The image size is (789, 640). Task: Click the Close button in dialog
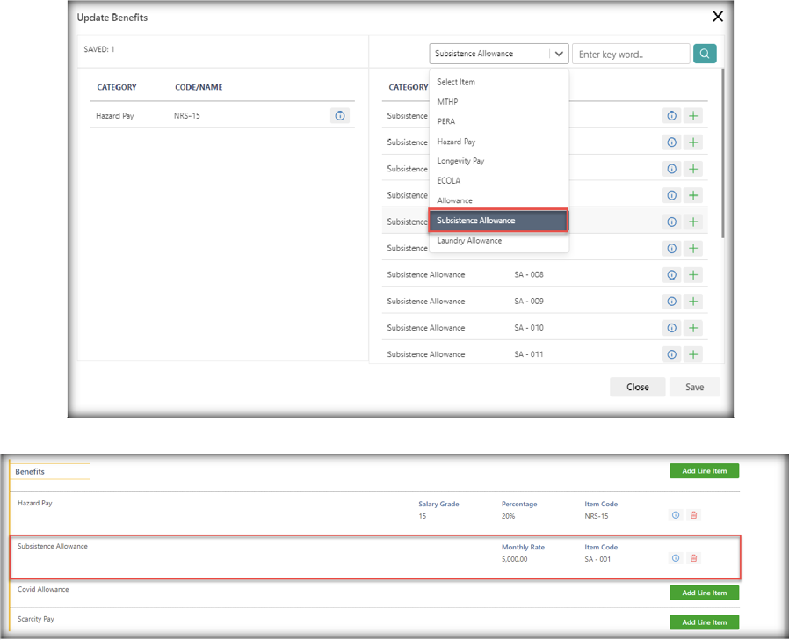[637, 387]
